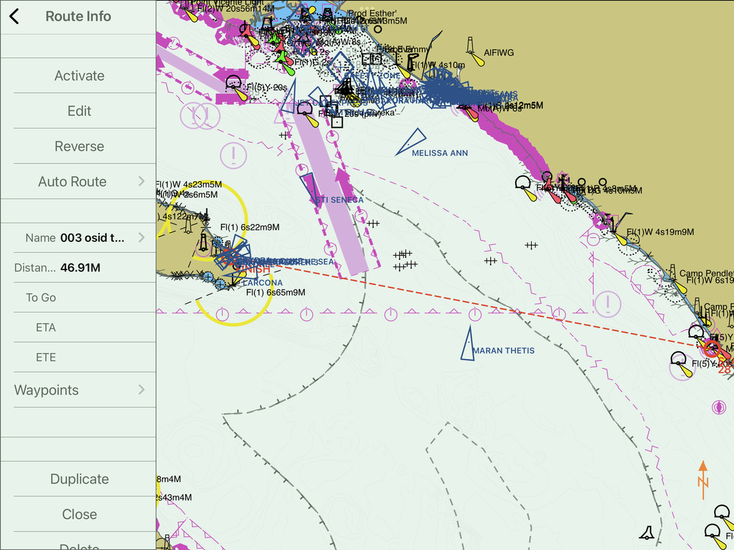This screenshot has height=550, width=734.
Task: Activate the route
Action: point(79,76)
